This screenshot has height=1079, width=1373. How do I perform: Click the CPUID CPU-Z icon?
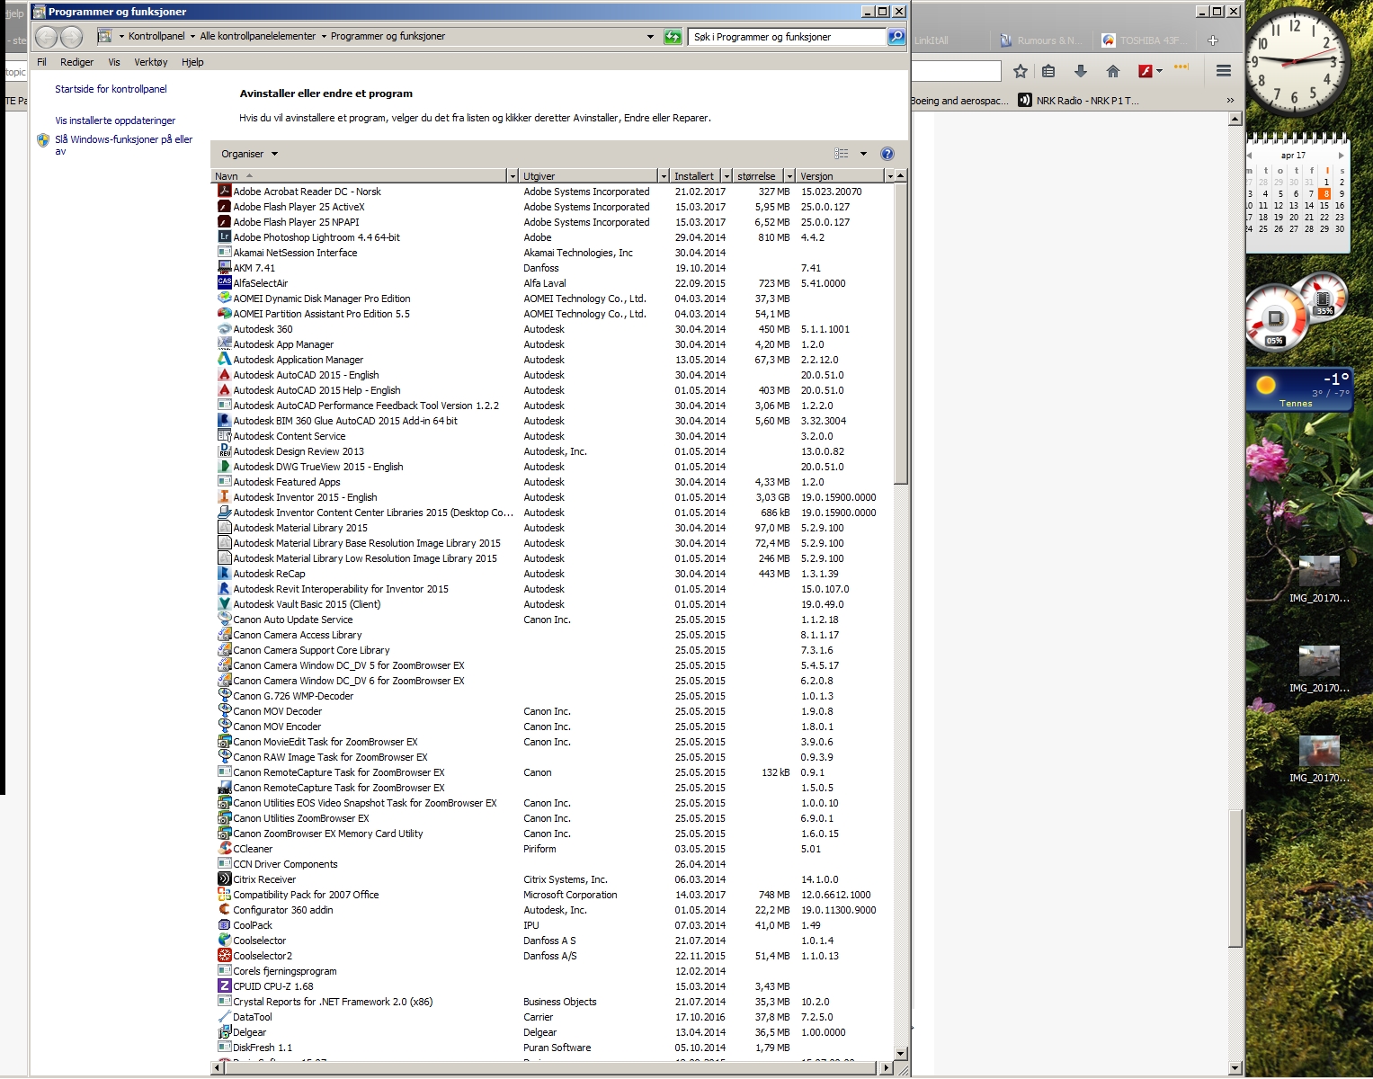[x=225, y=985]
